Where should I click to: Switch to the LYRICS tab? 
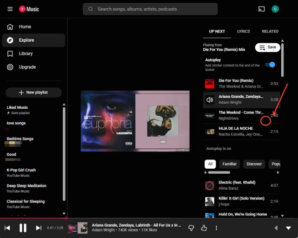(243, 31)
